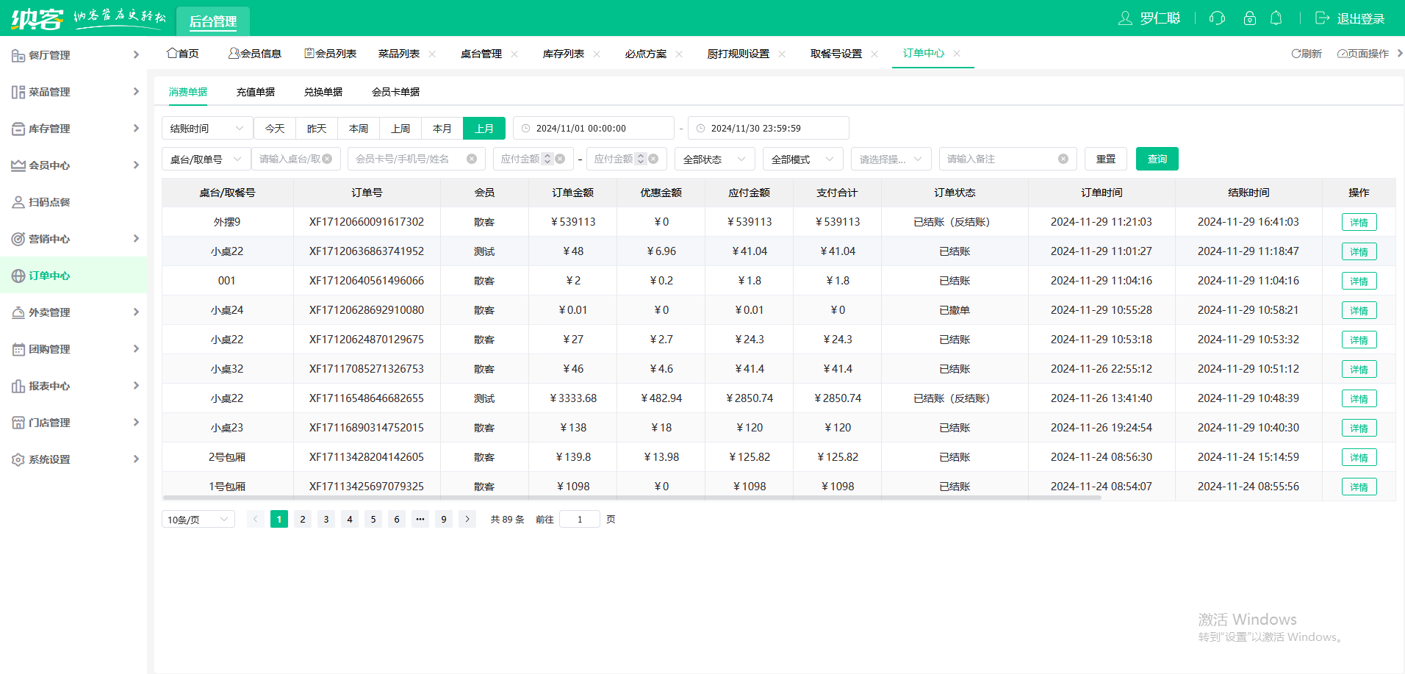The image size is (1405, 674).
Task: Switch to the 充值单据 tab
Action: (255, 92)
